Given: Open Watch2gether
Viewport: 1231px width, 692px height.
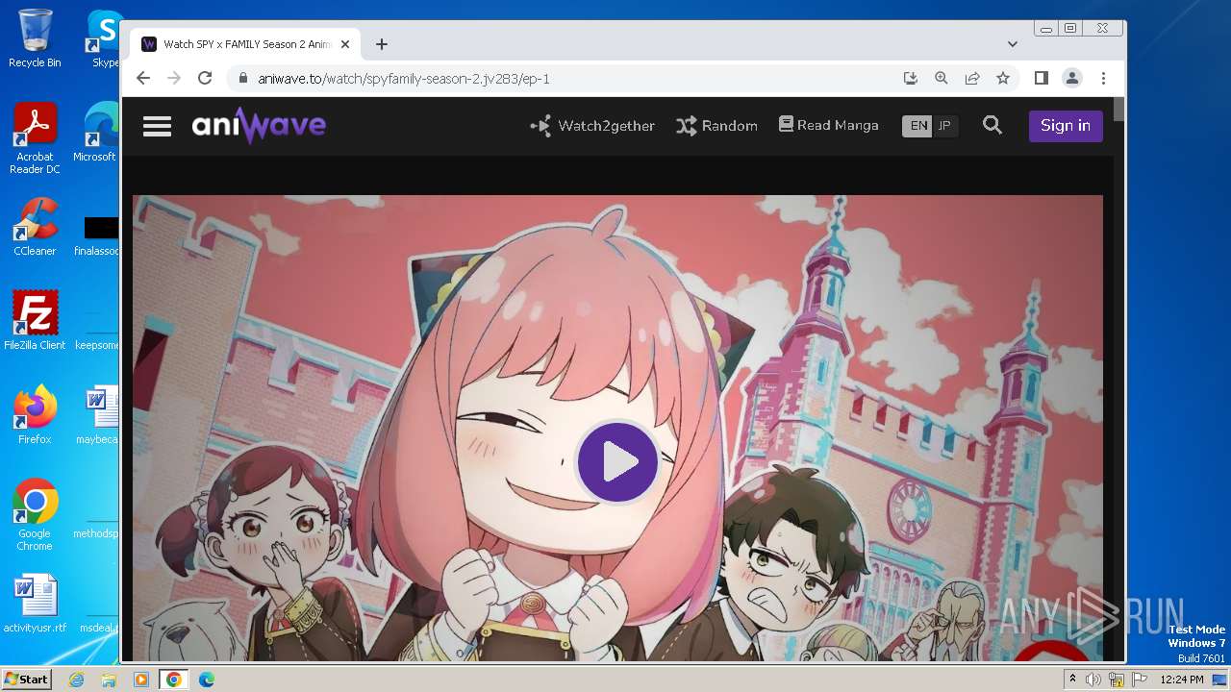Looking at the screenshot, I should (x=592, y=126).
